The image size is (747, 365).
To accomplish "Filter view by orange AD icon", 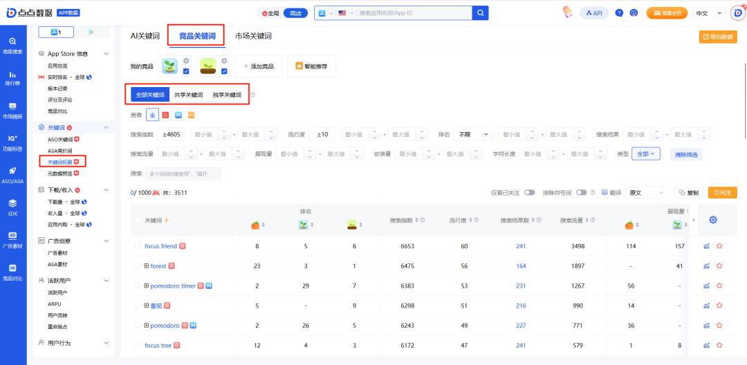I will pos(191,115).
